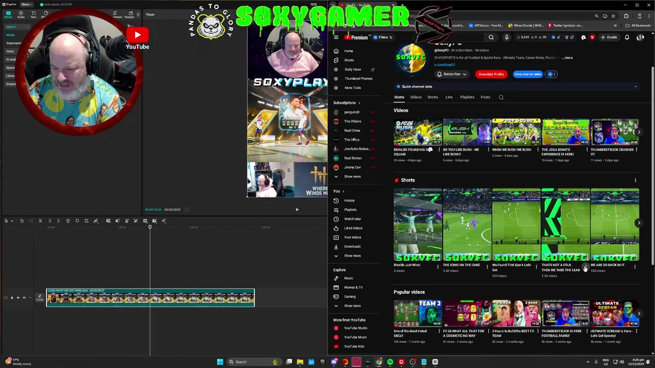The width and height of the screenshot is (655, 368).
Task: Switch to the channel Shorts tab
Action: (432, 97)
